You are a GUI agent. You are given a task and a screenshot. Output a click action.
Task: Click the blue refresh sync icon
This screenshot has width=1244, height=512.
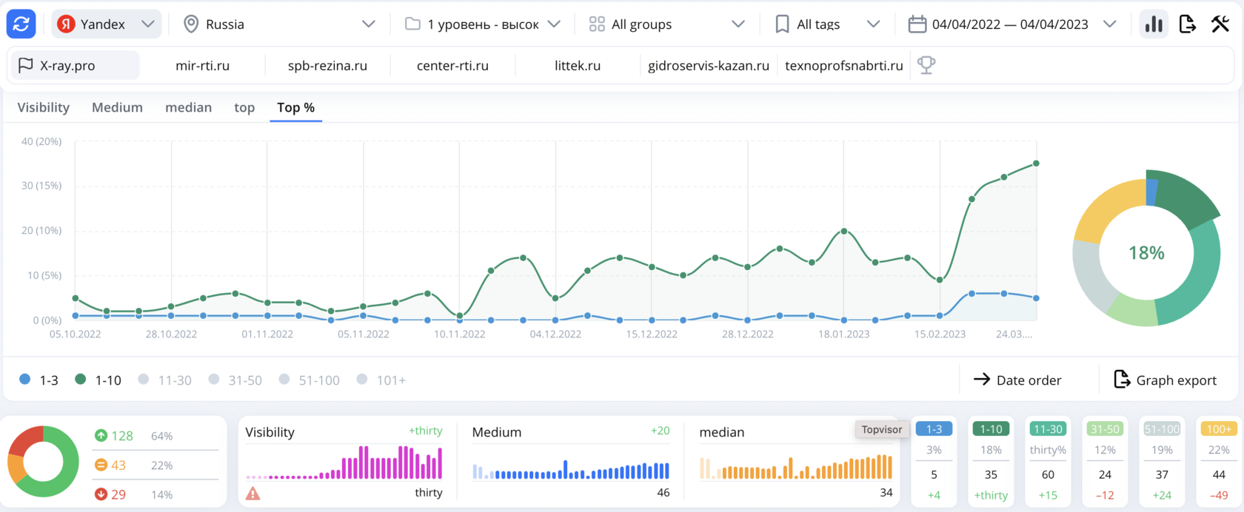pyautogui.click(x=21, y=24)
